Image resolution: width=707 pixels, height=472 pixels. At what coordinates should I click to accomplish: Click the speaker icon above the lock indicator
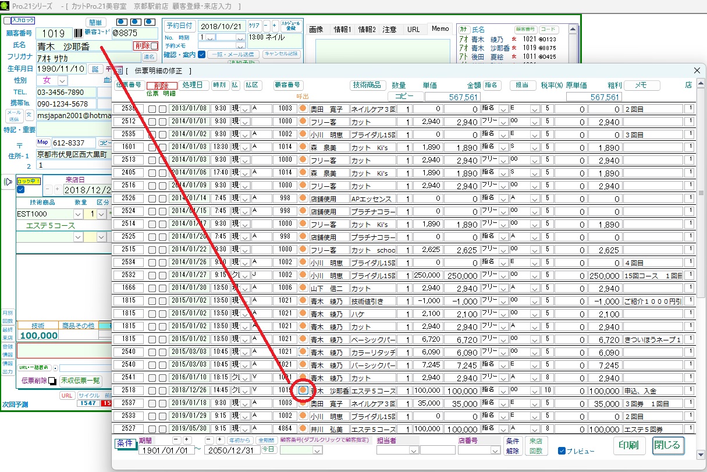coord(8,182)
